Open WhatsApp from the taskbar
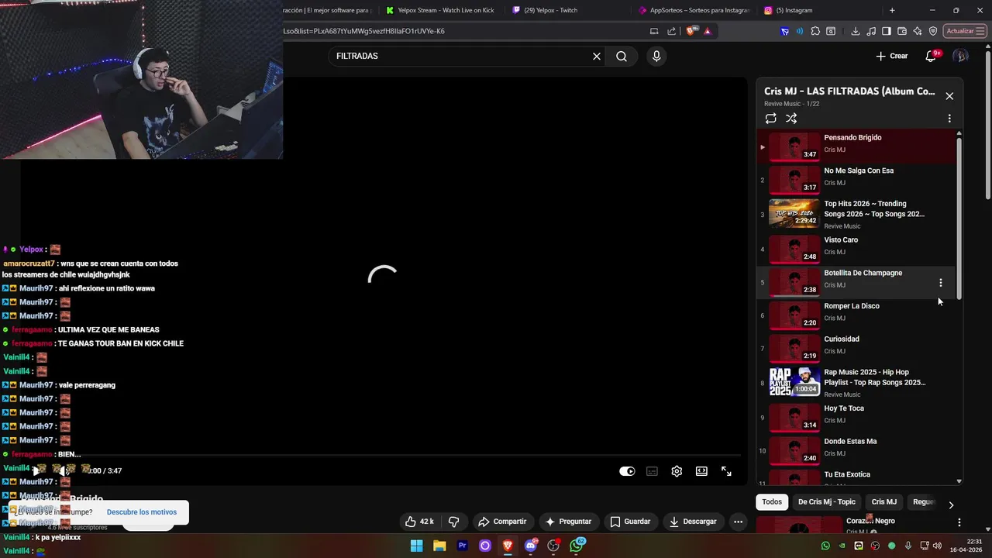 click(577, 546)
